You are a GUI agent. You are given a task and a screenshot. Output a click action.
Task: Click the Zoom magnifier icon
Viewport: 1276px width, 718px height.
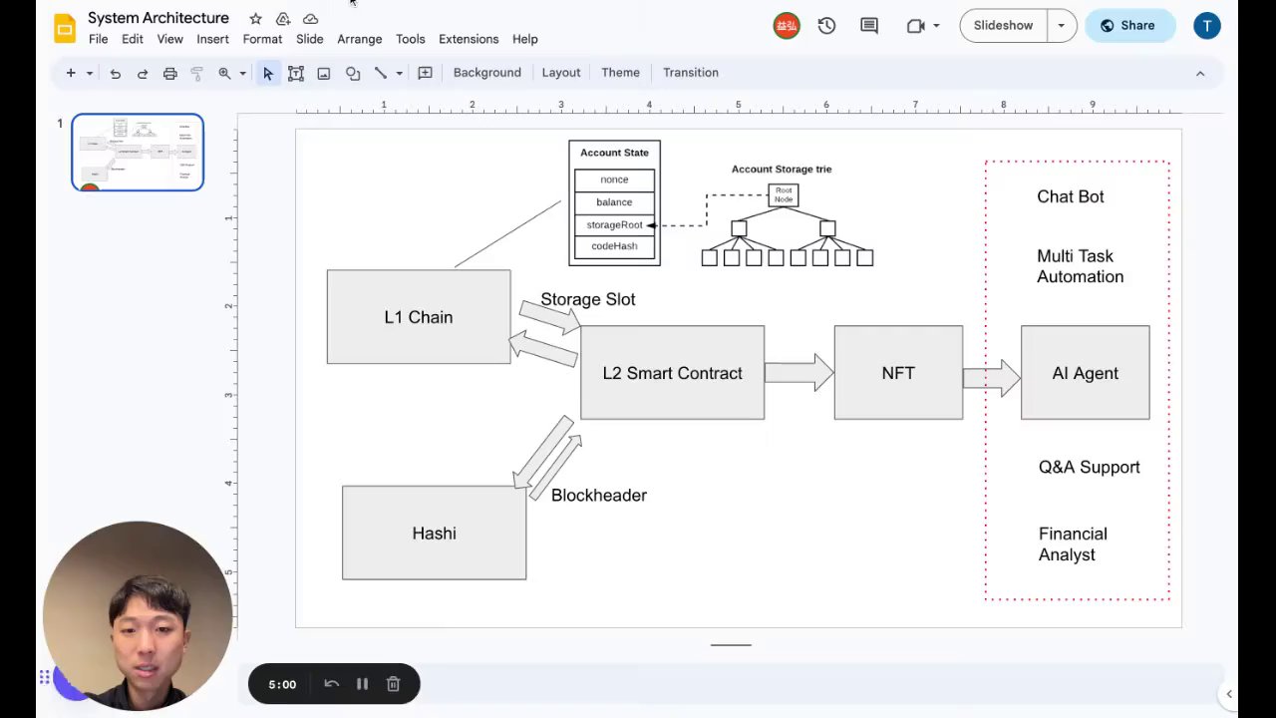pyautogui.click(x=224, y=73)
